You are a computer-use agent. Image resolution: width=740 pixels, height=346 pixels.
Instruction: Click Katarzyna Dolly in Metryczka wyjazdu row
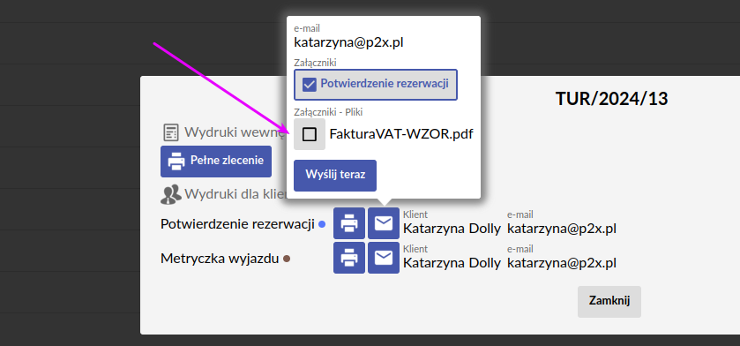tap(452, 263)
